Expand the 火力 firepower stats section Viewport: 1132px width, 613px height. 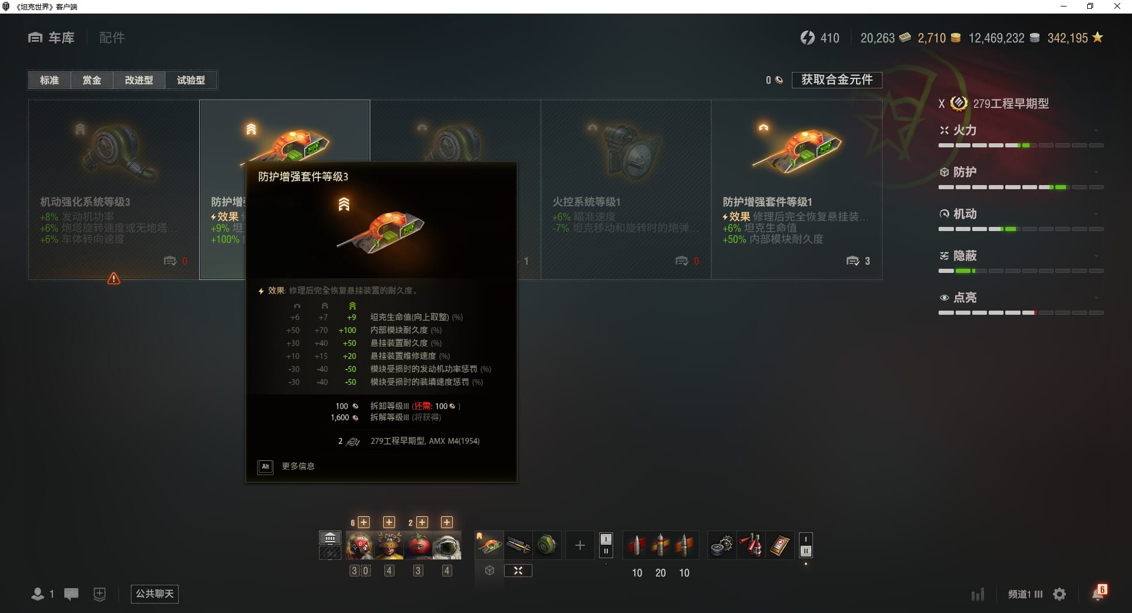pyautogui.click(x=1021, y=130)
